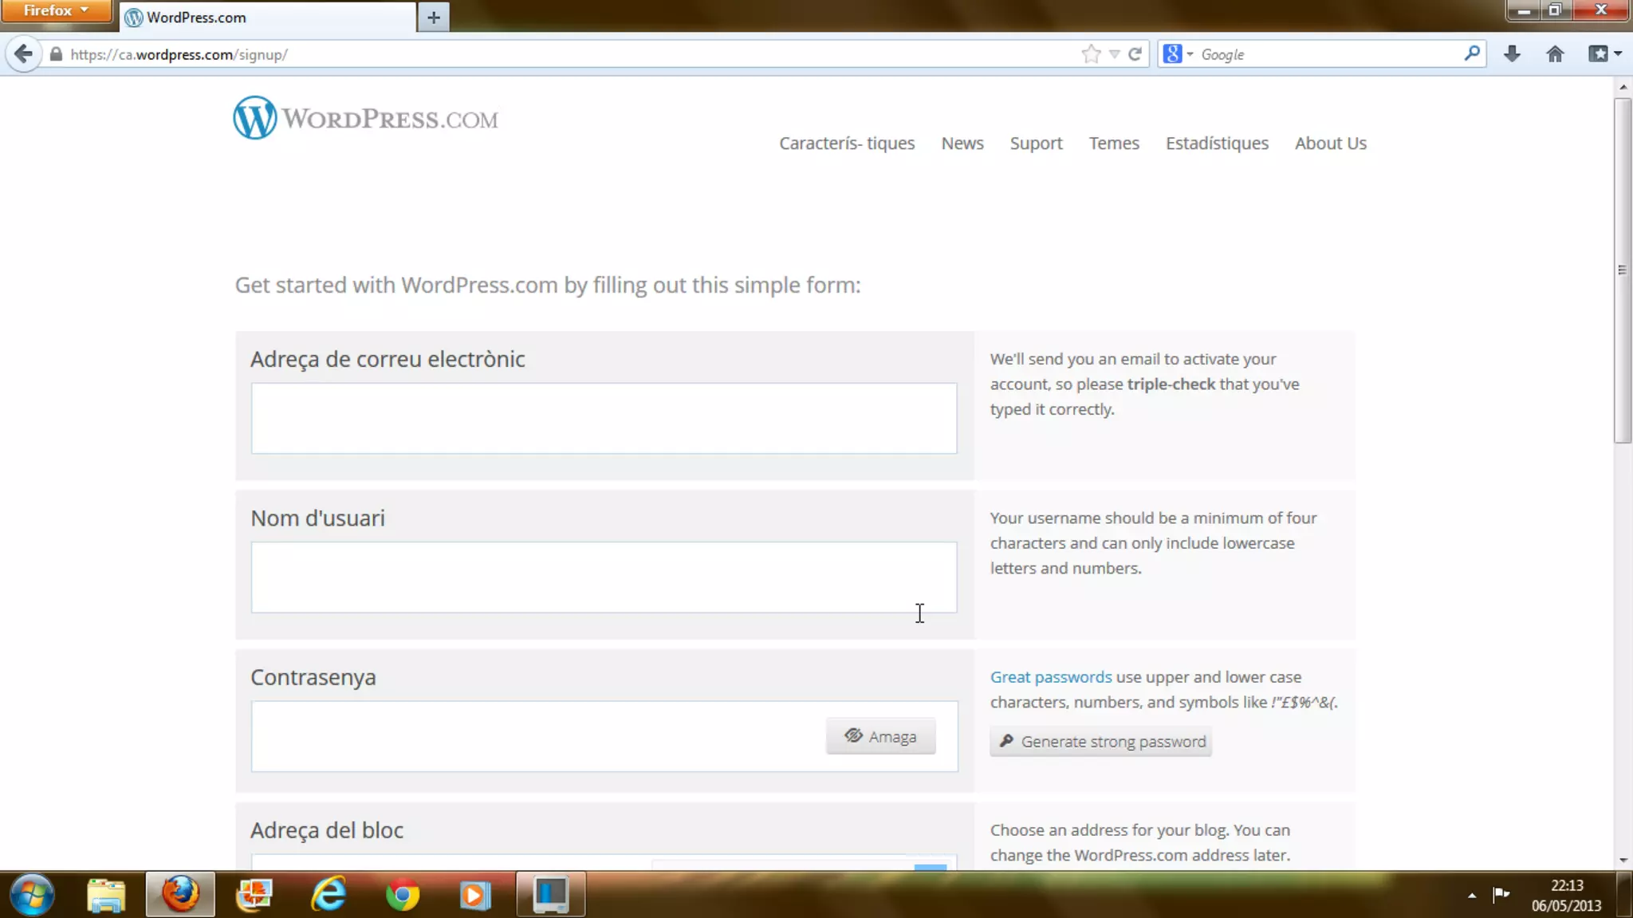Go back with the browser back arrow

point(23,54)
